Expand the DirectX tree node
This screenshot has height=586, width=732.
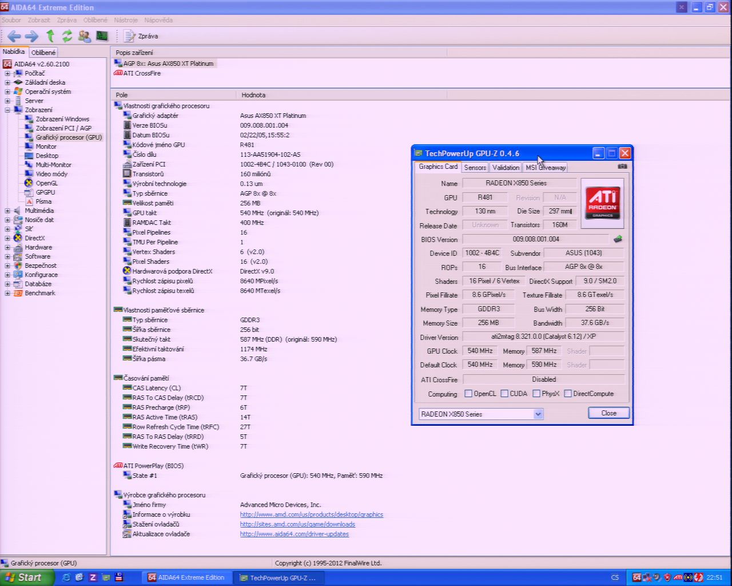coord(7,238)
